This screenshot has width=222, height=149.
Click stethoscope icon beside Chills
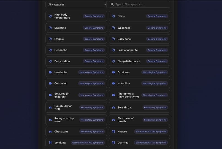pyautogui.click(x=113, y=16)
